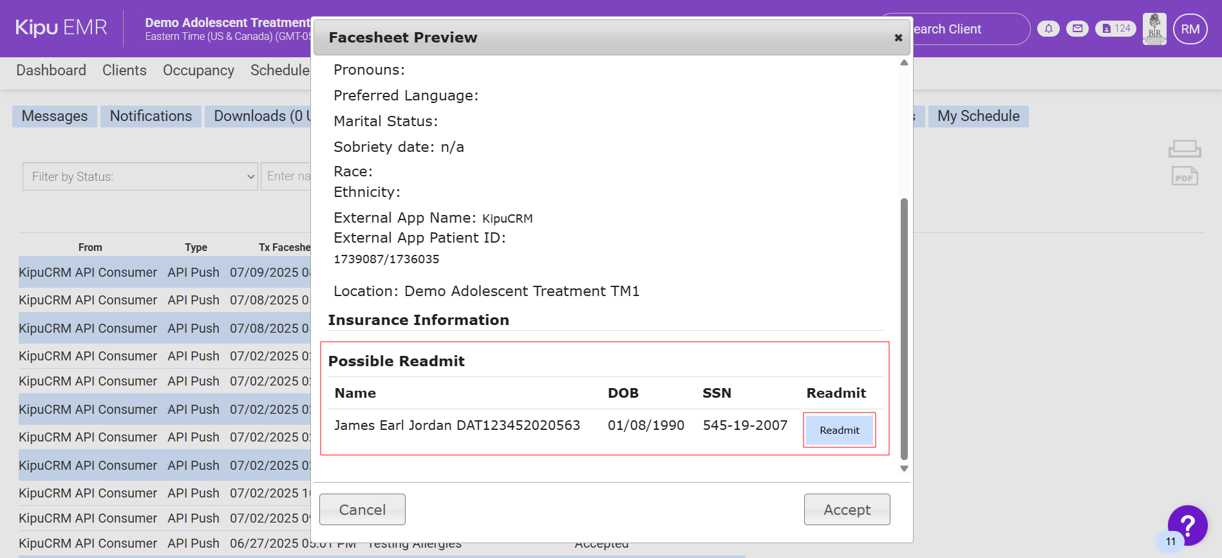1222x558 pixels.
Task: Cancel the facesheet preview dialog
Action: (362, 510)
